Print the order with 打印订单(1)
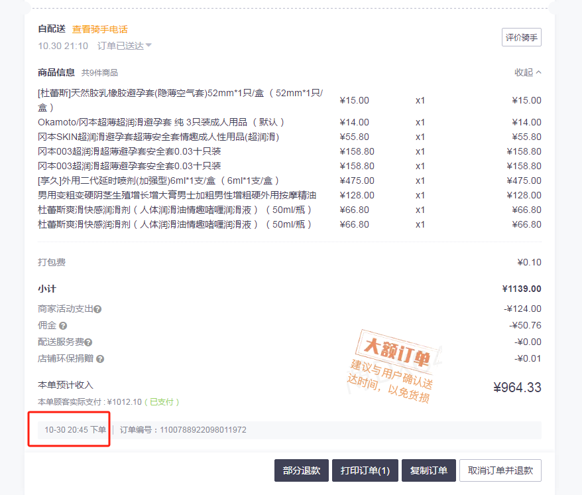Screen dimensions: 582x495 pos(365,470)
